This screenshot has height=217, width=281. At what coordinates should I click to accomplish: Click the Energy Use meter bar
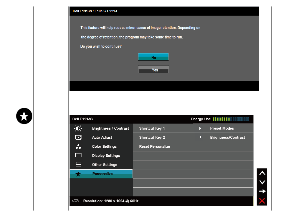[231, 119]
